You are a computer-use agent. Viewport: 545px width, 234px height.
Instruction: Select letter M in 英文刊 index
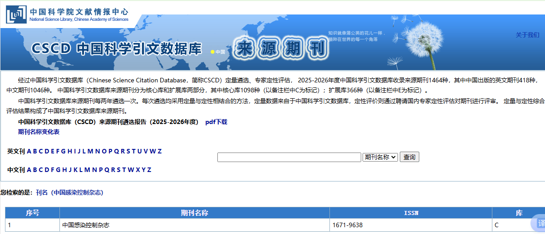[90, 151]
